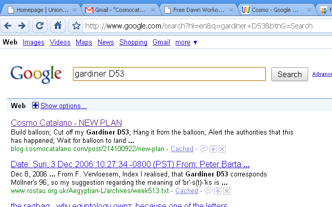Promote the Cosmo Catalano search result

[x=213, y=149]
